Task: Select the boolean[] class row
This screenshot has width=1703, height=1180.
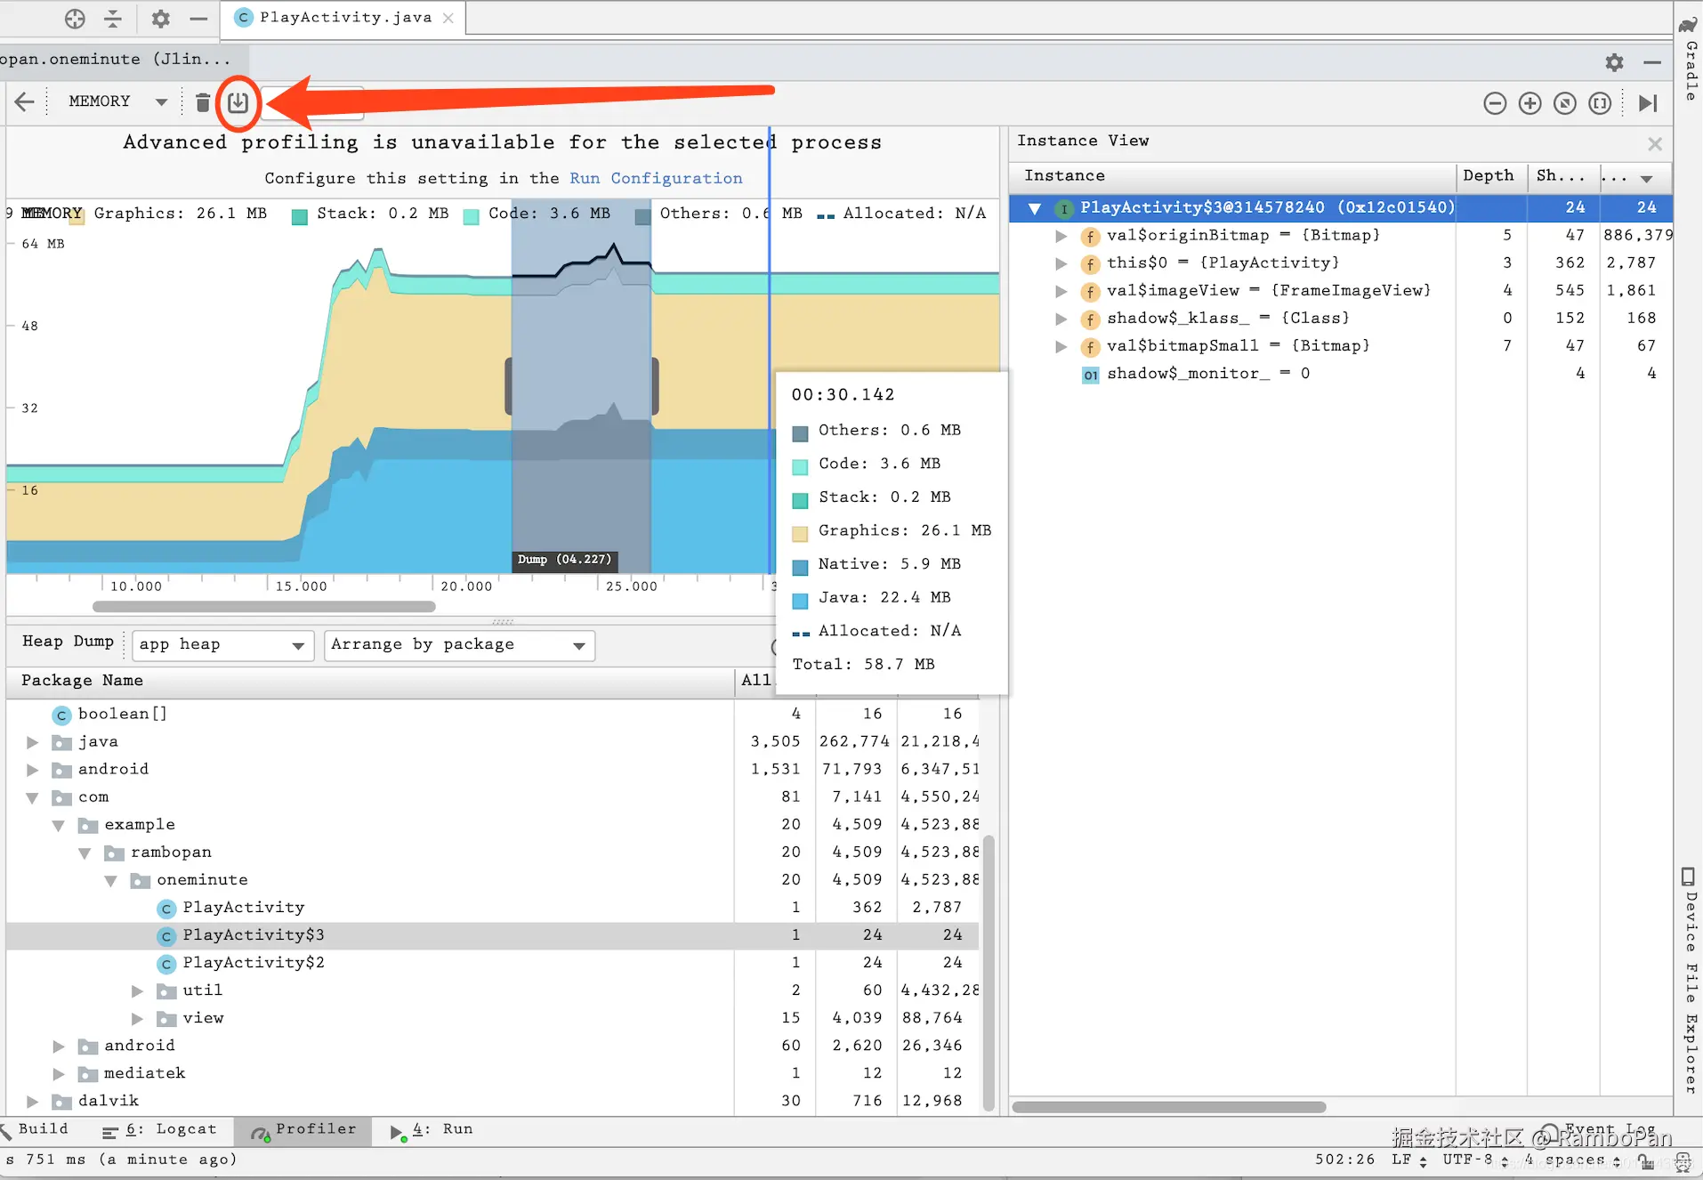Action: (x=492, y=714)
